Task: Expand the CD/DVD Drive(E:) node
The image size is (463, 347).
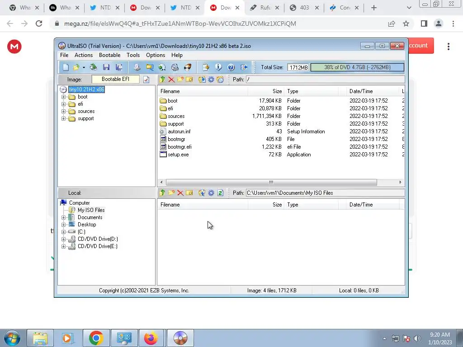Action: pos(63,246)
